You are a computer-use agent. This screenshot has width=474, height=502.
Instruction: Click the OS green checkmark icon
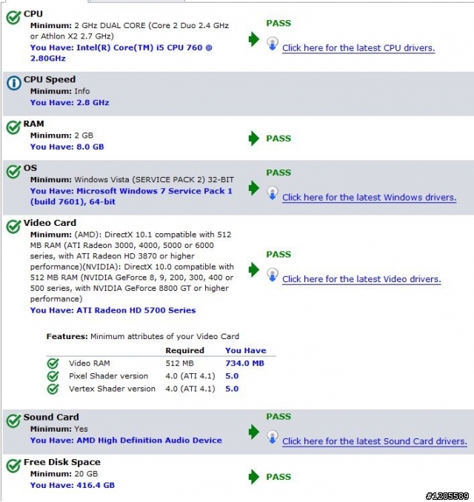point(14,172)
